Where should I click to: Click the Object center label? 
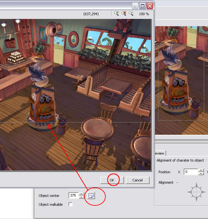click(49, 196)
